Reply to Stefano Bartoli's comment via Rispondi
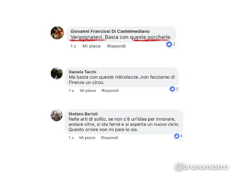This screenshot has width=230, height=172. [x=110, y=138]
